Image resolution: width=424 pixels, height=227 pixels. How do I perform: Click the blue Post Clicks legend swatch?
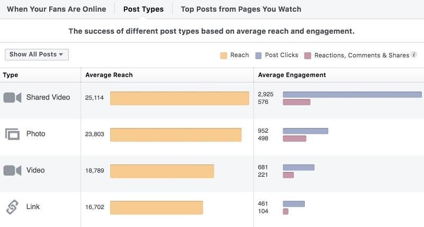pos(258,55)
